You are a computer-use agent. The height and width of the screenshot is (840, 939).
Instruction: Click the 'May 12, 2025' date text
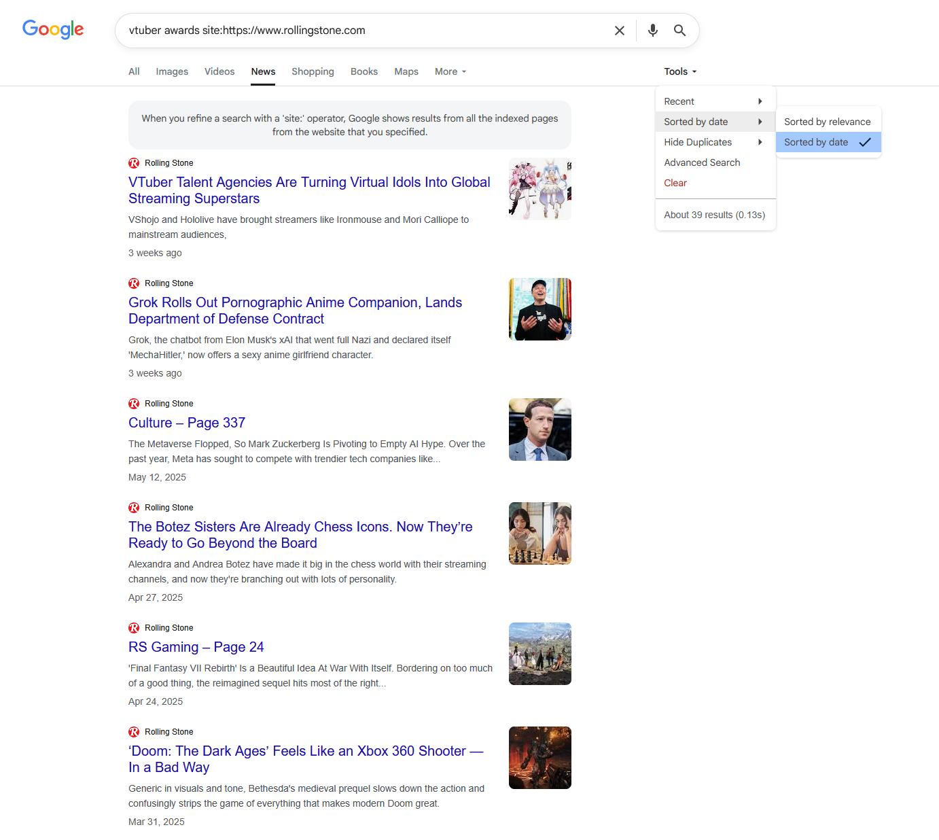tap(157, 477)
